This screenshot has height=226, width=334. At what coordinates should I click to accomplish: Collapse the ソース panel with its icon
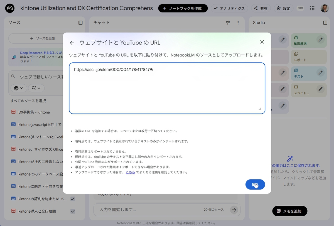[x=80, y=23]
